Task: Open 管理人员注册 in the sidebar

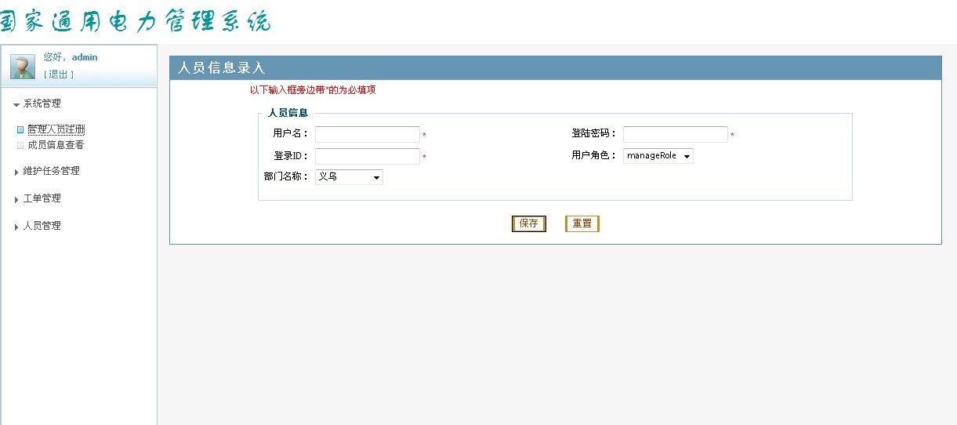Action: pos(56,129)
